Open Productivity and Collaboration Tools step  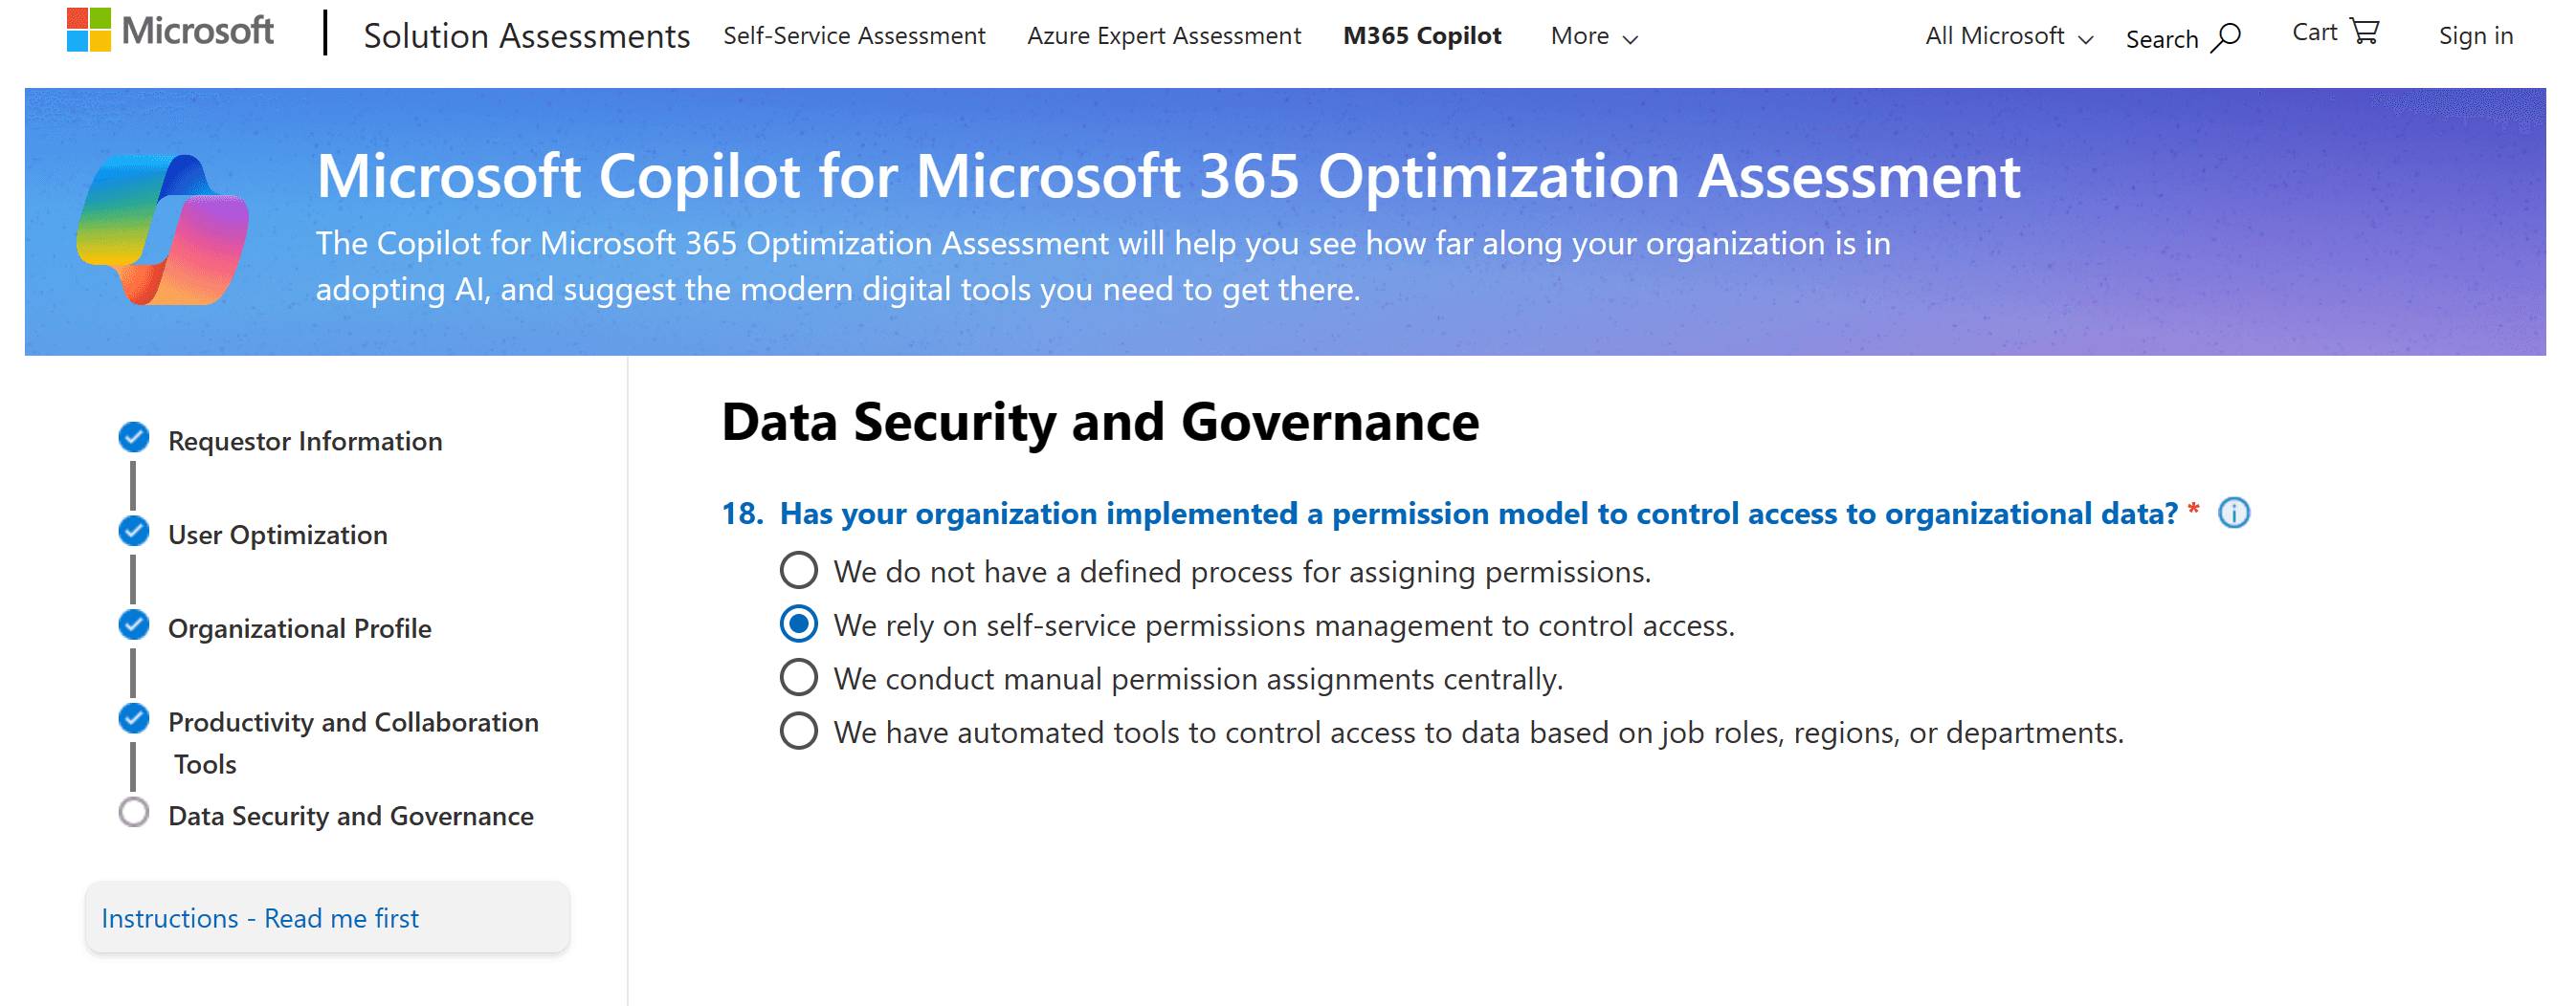coord(353,742)
